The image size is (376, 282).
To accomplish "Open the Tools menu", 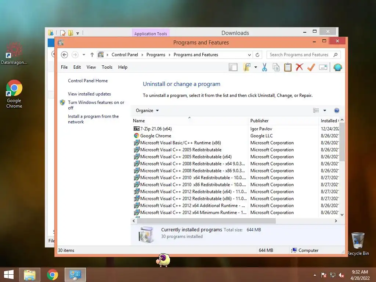I will click(x=107, y=67).
